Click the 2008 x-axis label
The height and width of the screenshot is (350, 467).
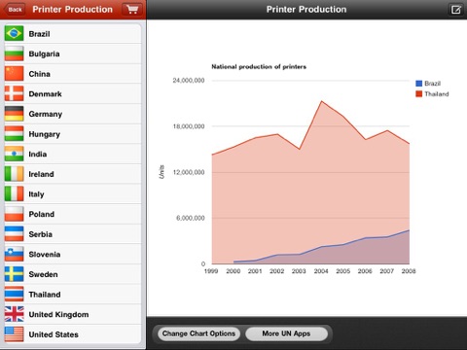click(x=409, y=271)
